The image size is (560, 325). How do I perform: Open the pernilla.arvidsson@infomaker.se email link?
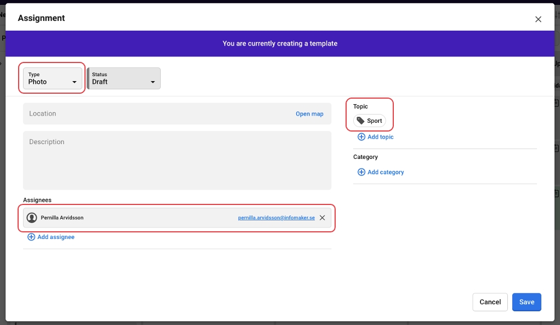(276, 218)
